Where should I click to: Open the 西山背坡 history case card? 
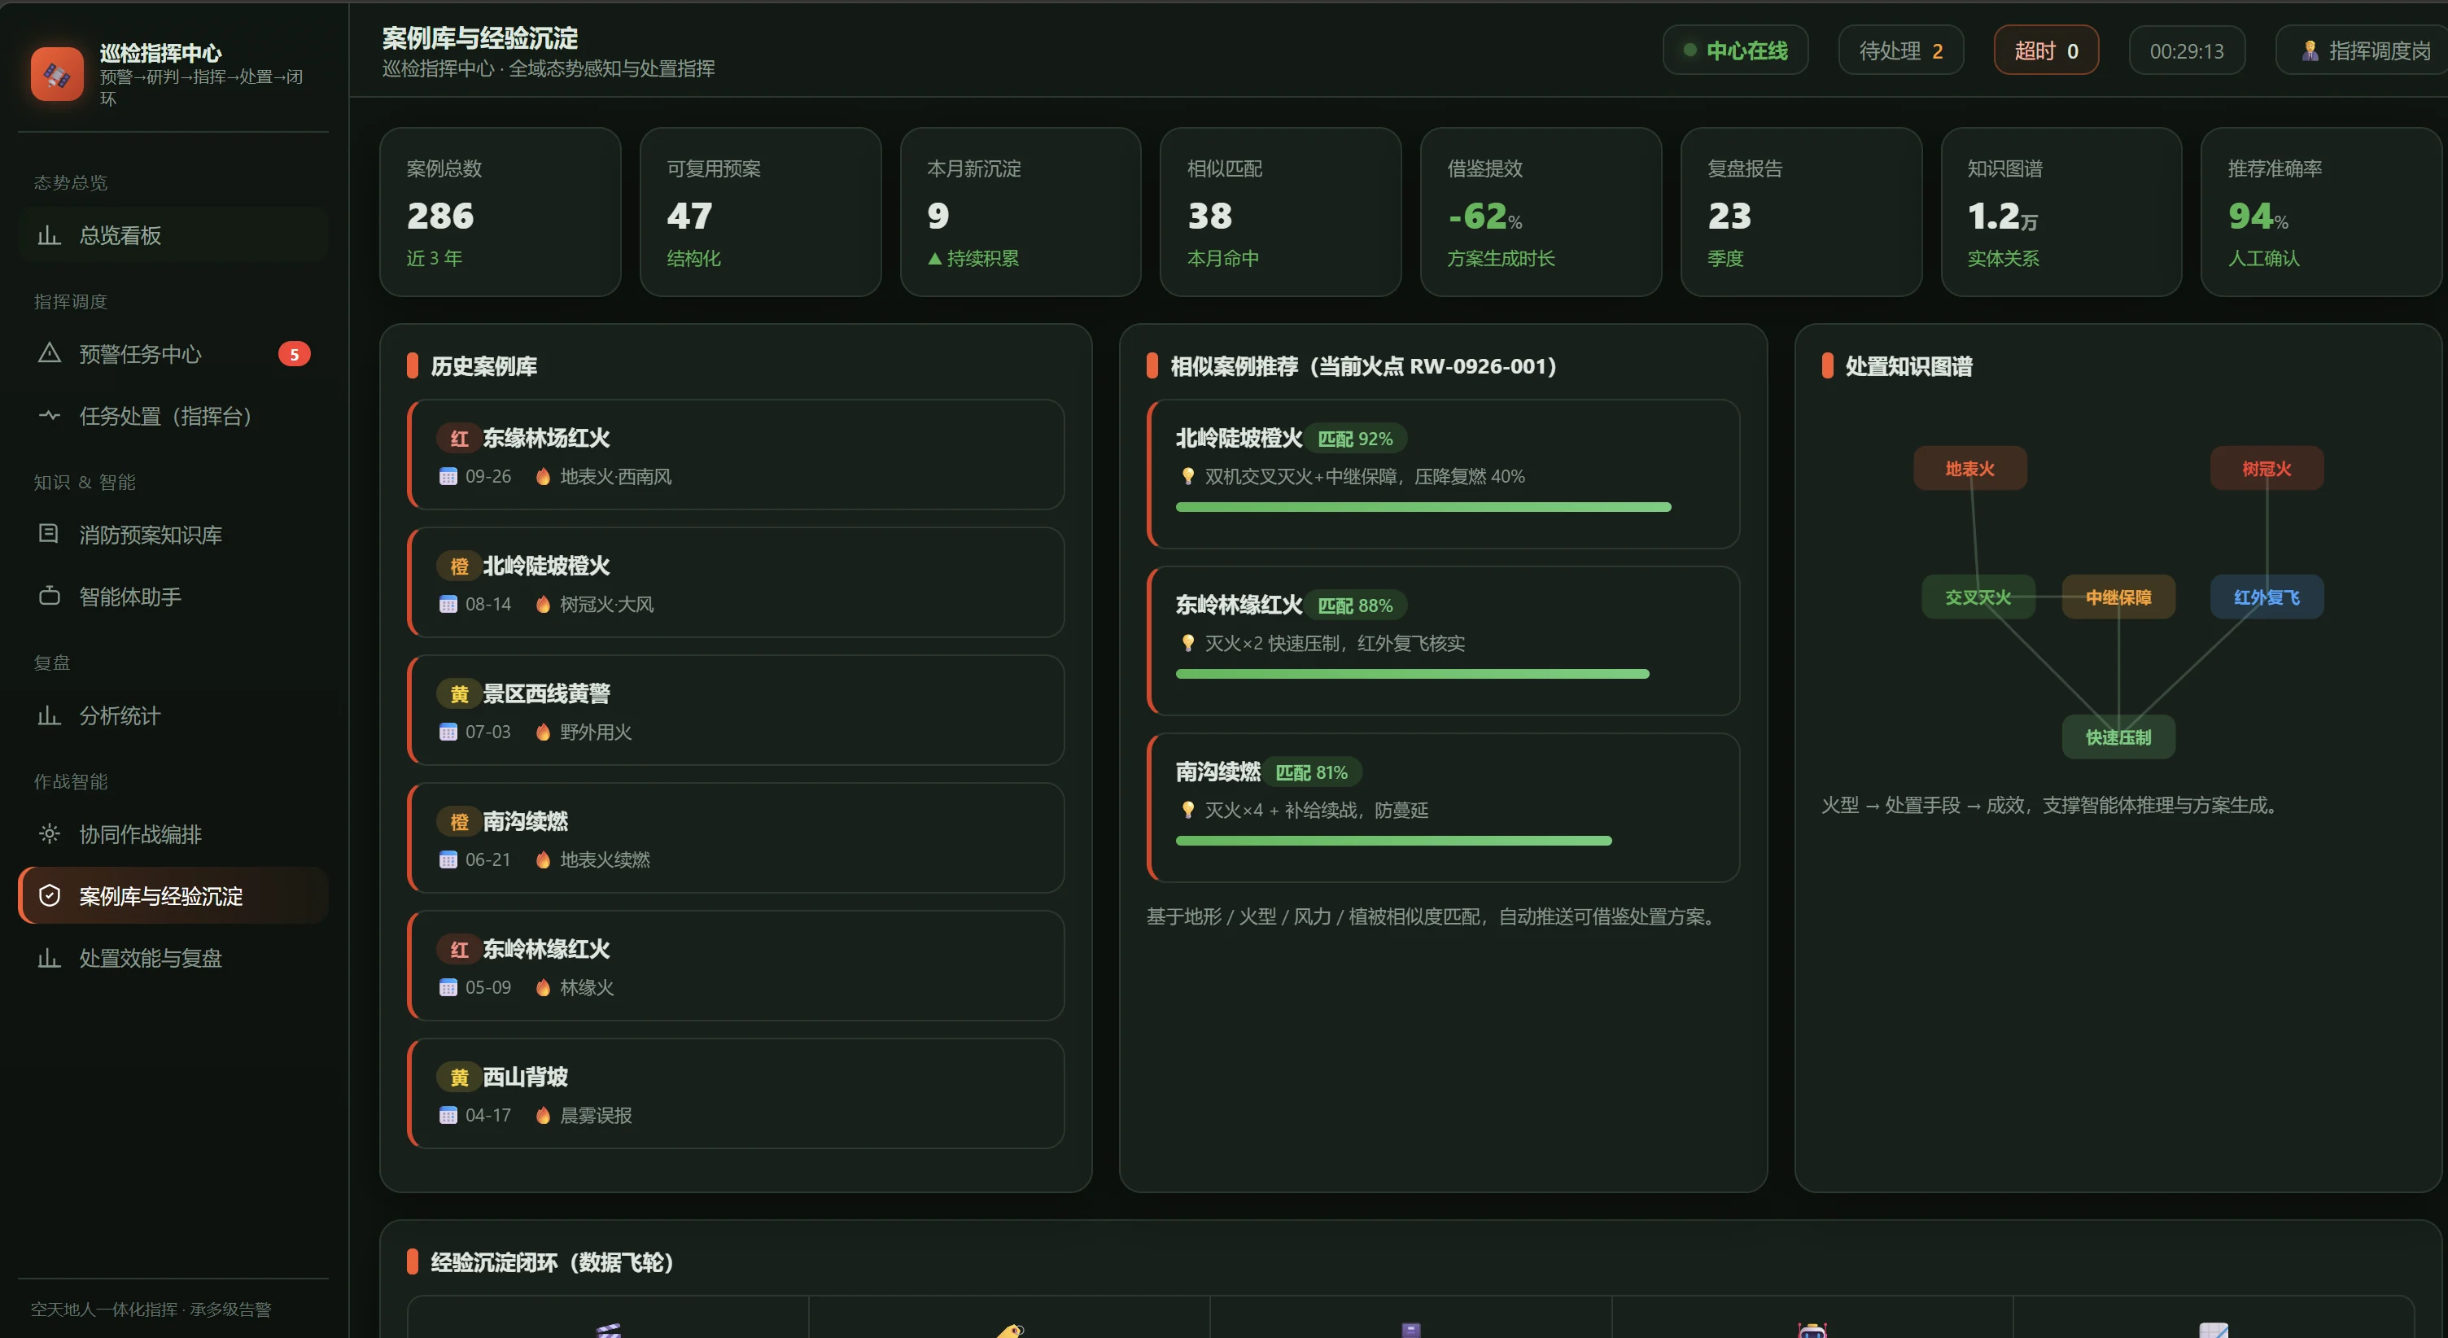736,1093
